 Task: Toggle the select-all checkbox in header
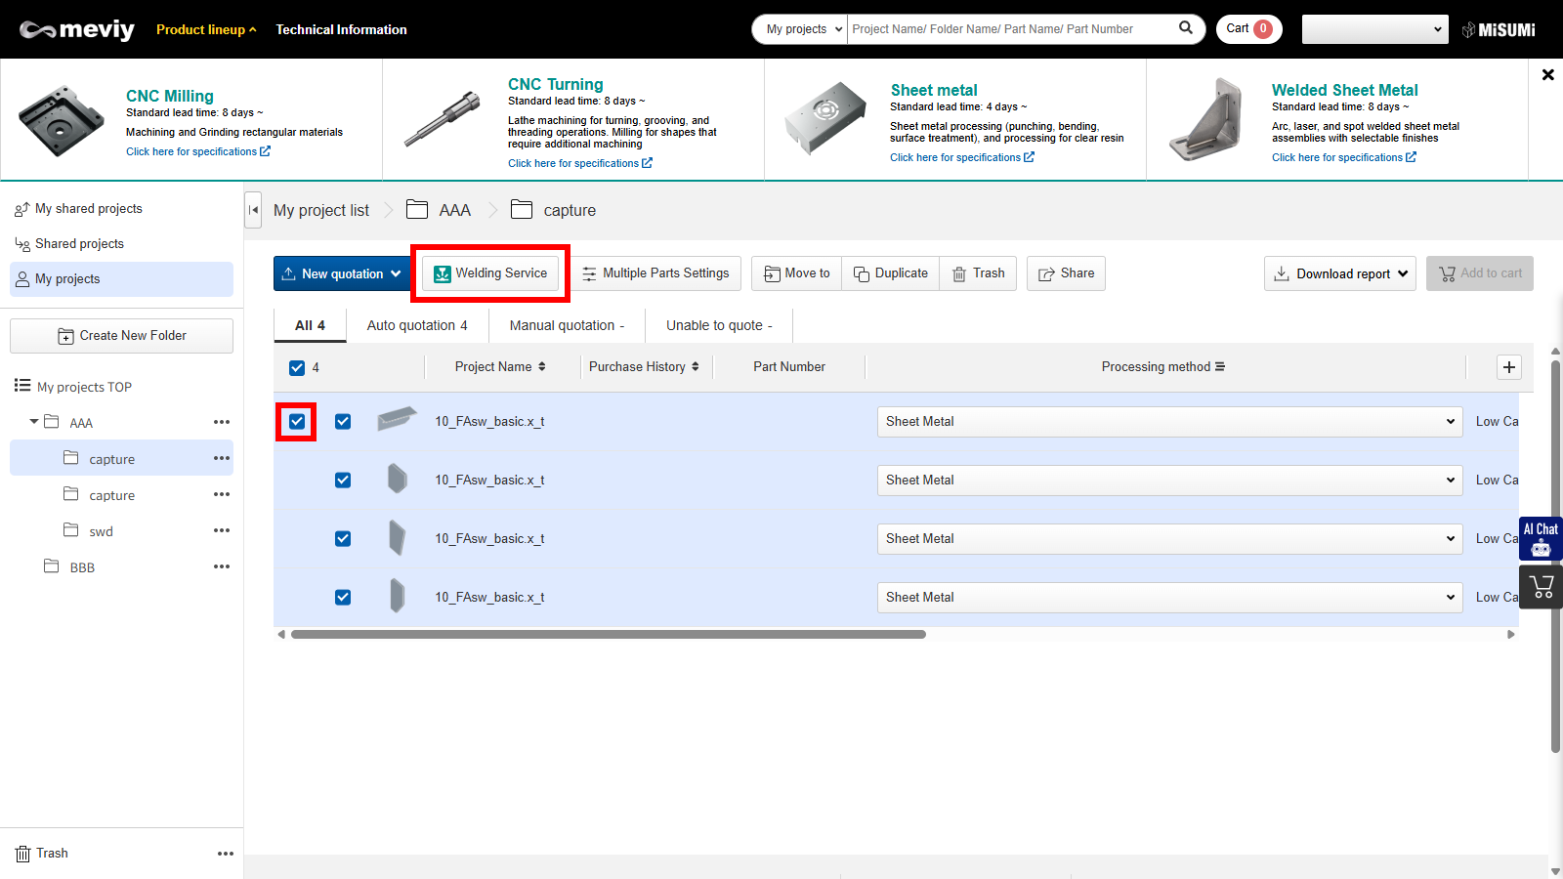[x=297, y=368]
